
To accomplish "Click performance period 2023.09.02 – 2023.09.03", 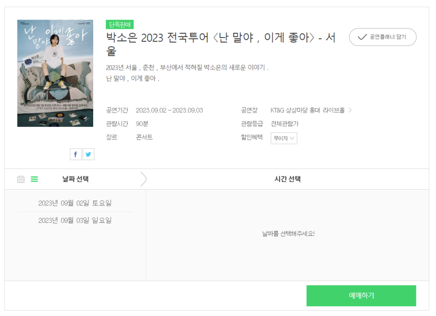I will 169,111.
